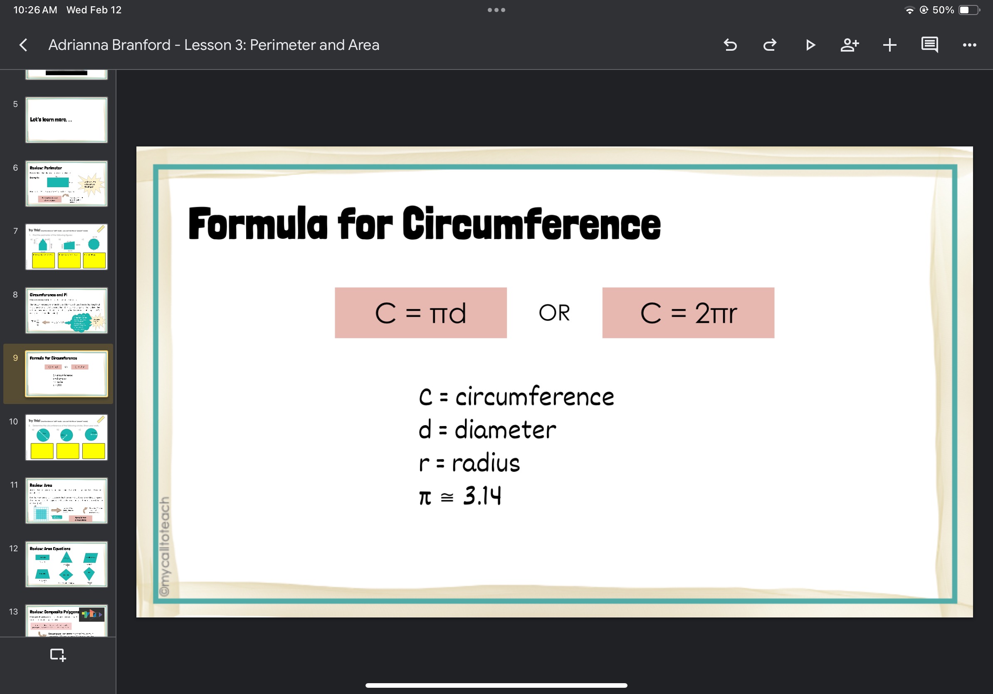Viewport: 993px width, 694px height.
Task: Open slide 12 Review: Area Equations thumbnail
Action: 66,564
